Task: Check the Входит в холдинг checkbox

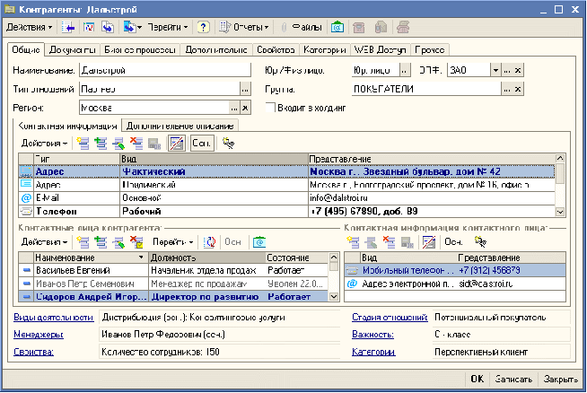Action: (x=270, y=108)
